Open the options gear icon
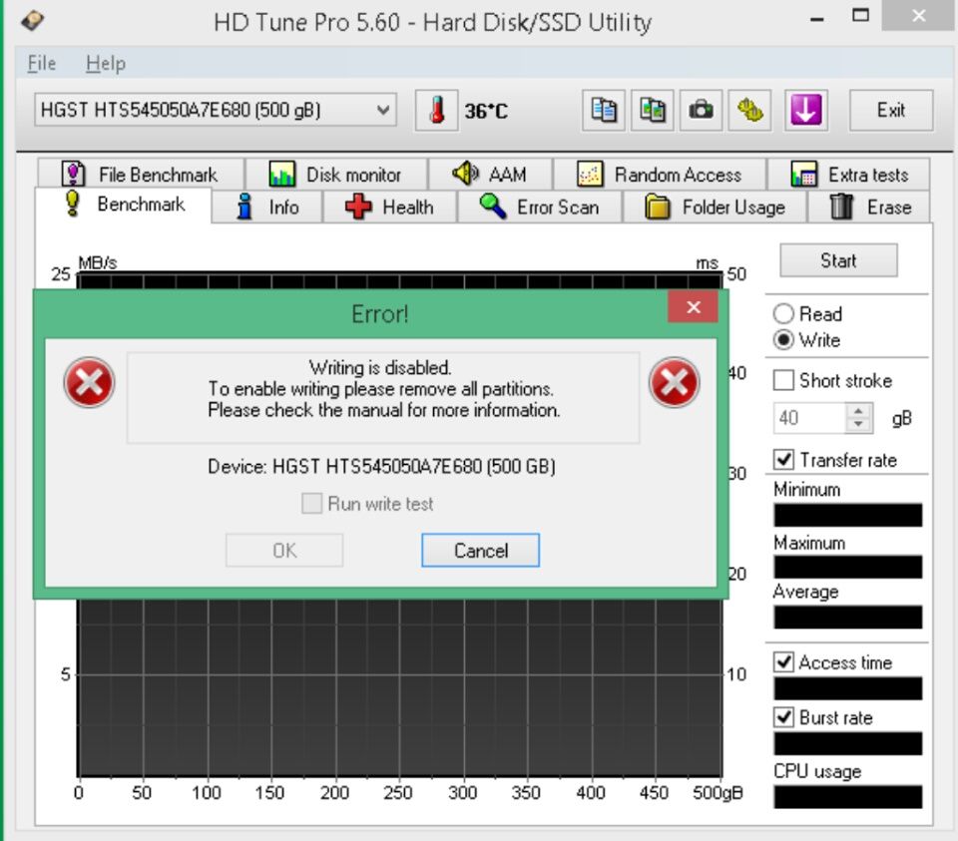Image resolution: width=958 pixels, height=841 pixels. coord(749,111)
